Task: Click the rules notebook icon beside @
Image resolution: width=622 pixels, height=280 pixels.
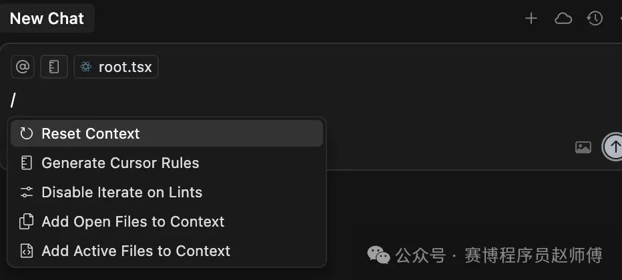Action: [x=54, y=67]
